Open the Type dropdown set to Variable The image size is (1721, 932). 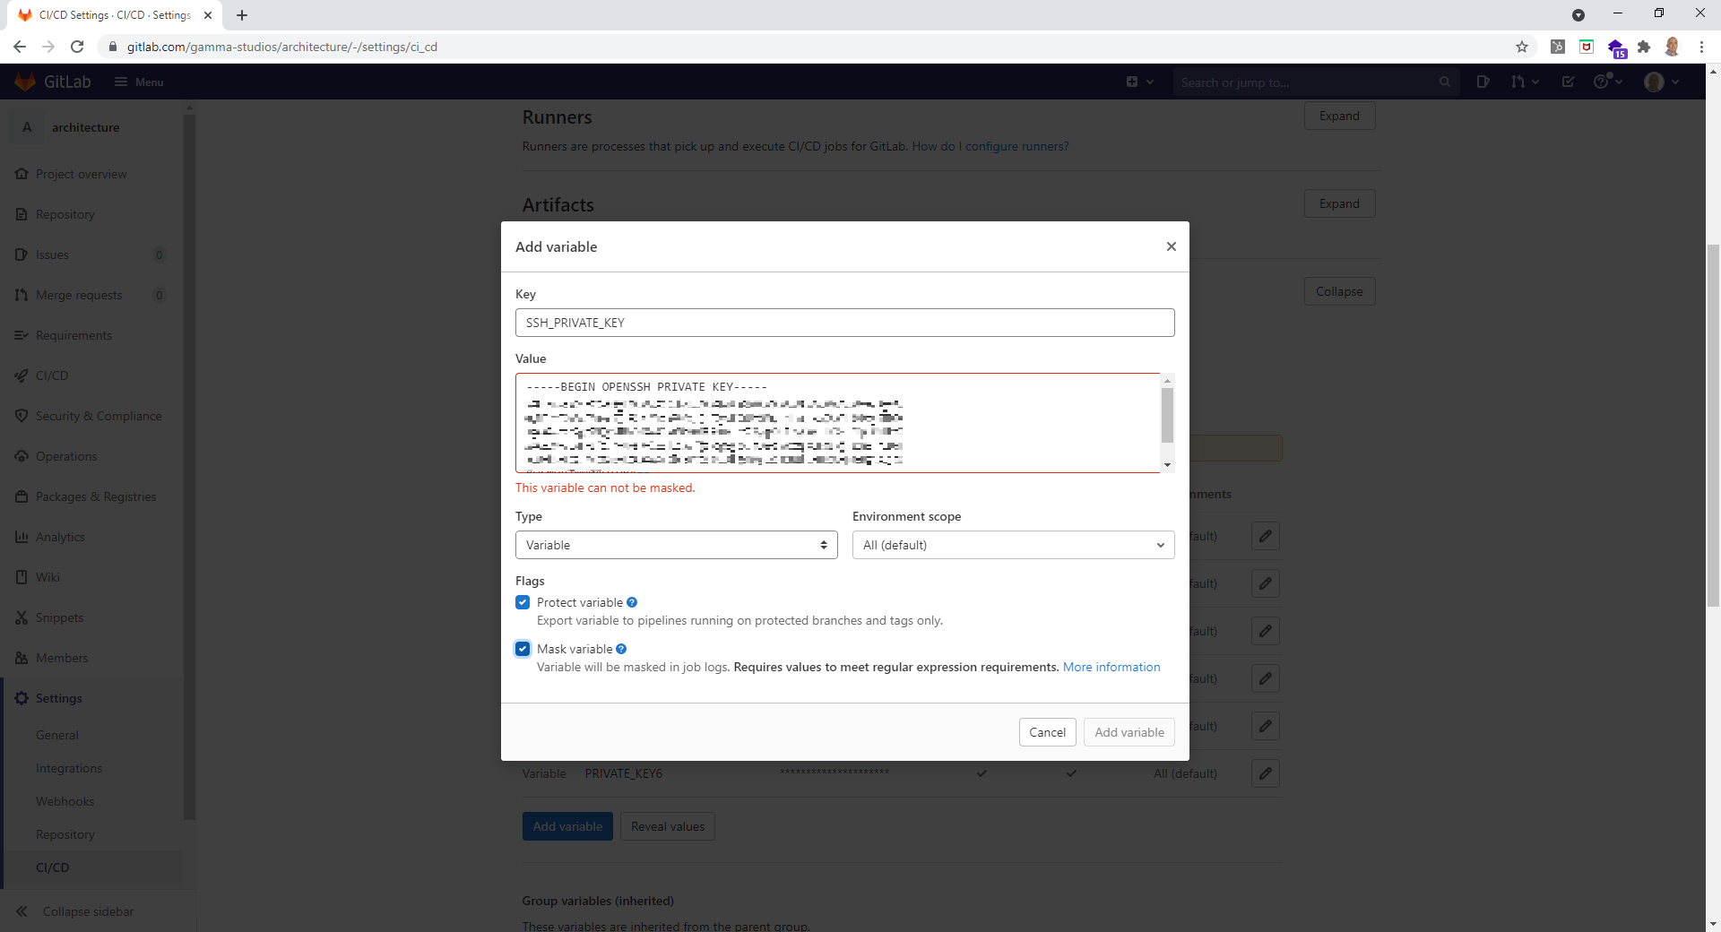click(676, 545)
